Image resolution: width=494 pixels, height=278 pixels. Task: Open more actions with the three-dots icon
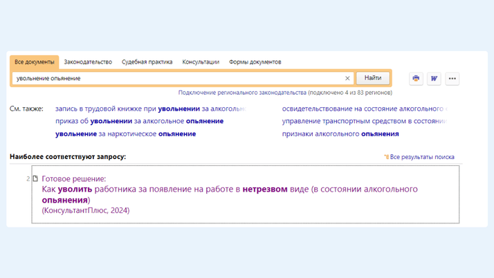pos(452,78)
